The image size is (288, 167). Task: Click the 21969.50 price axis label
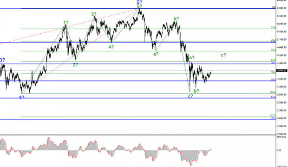[282, 110]
